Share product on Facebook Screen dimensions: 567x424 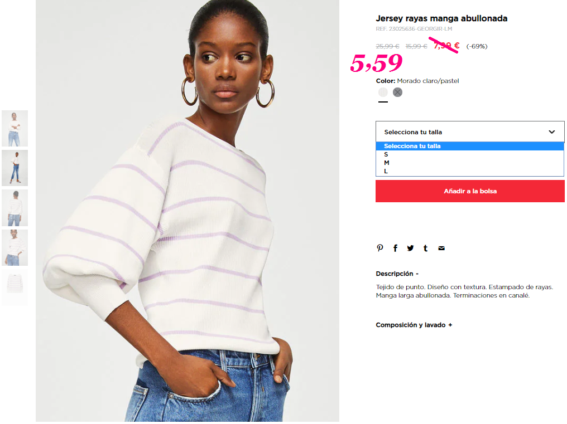click(395, 248)
